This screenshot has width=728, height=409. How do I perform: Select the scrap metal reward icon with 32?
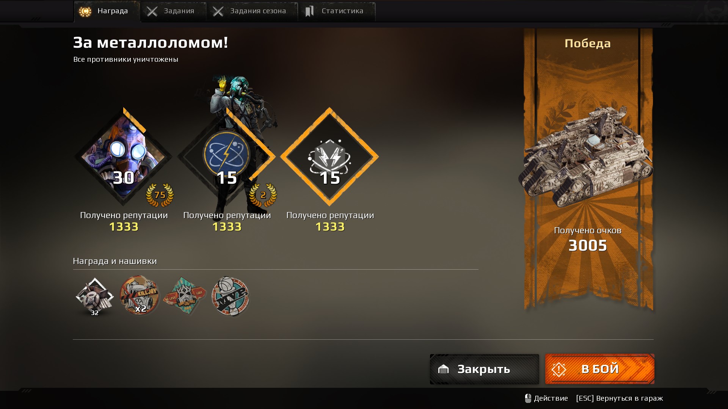pos(94,297)
